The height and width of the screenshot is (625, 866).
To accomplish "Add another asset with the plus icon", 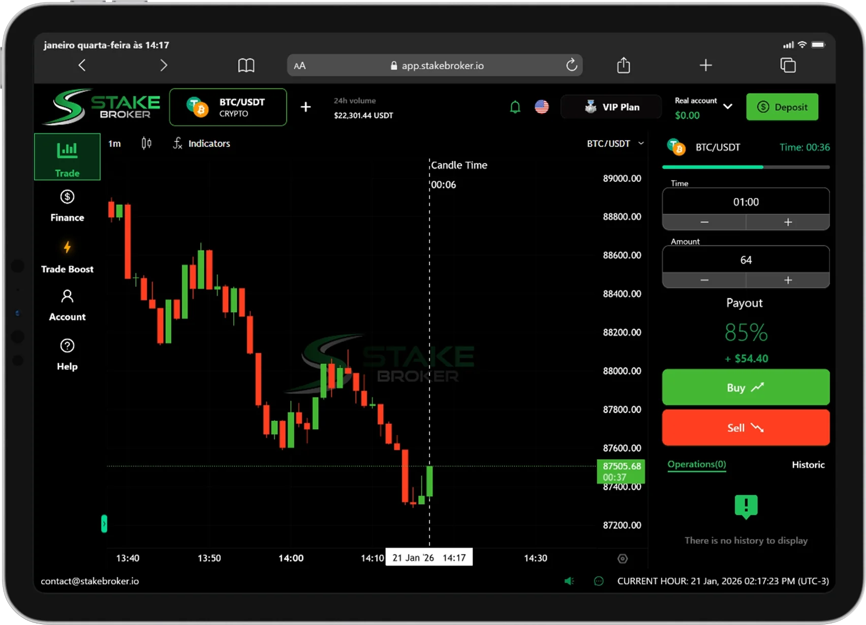I will tap(305, 107).
